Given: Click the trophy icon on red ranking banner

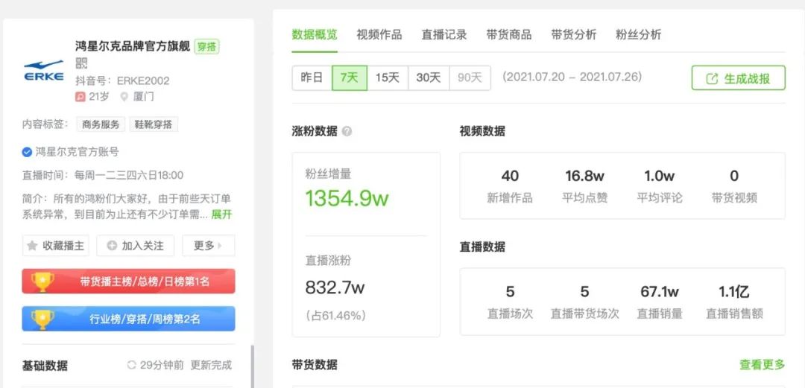Looking at the screenshot, I should (x=42, y=282).
